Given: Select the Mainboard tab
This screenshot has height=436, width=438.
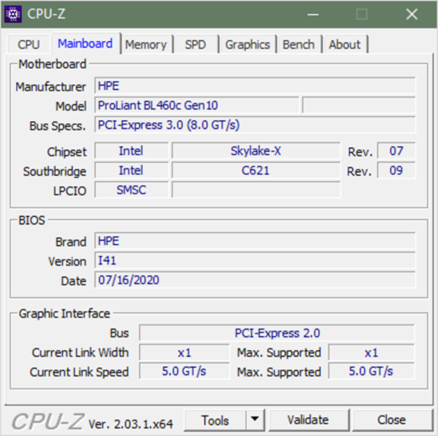Looking at the screenshot, I should coord(85,44).
